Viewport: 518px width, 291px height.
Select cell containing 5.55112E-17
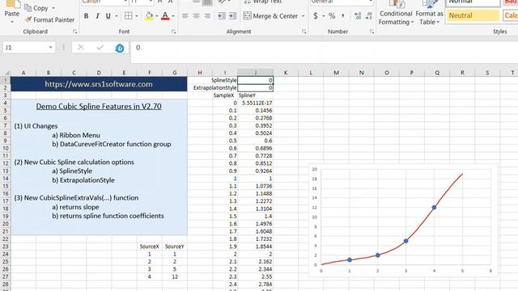click(256, 103)
